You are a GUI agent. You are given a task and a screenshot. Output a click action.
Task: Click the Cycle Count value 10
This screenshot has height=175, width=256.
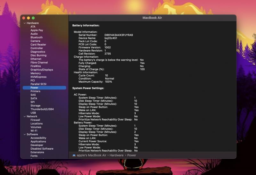pyautogui.click(x=107, y=76)
